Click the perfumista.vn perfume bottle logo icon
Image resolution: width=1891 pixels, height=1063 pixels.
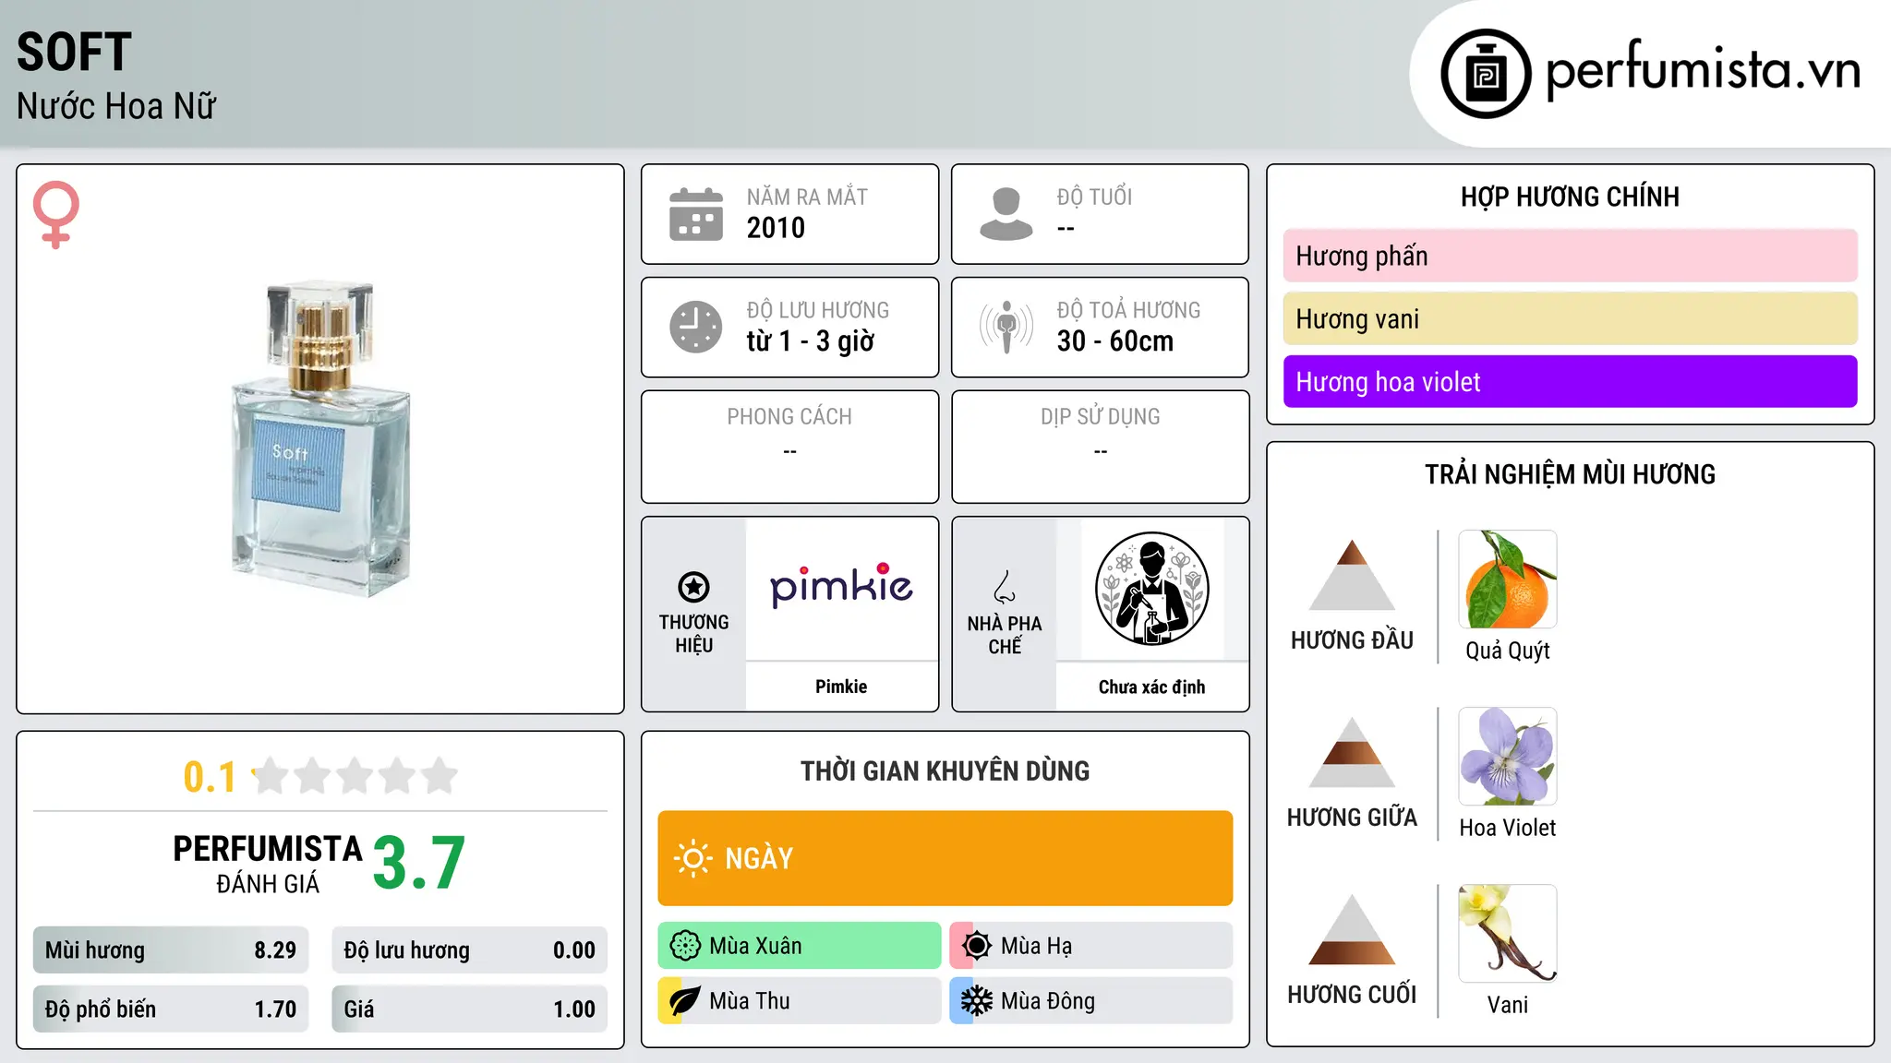tap(1486, 74)
